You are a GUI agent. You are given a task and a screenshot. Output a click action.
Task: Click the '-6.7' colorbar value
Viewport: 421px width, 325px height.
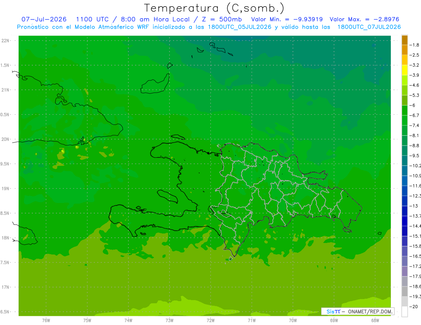(415, 115)
